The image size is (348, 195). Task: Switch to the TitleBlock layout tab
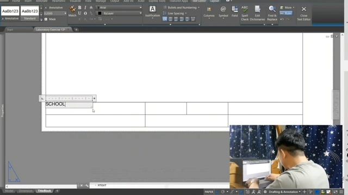45,191
